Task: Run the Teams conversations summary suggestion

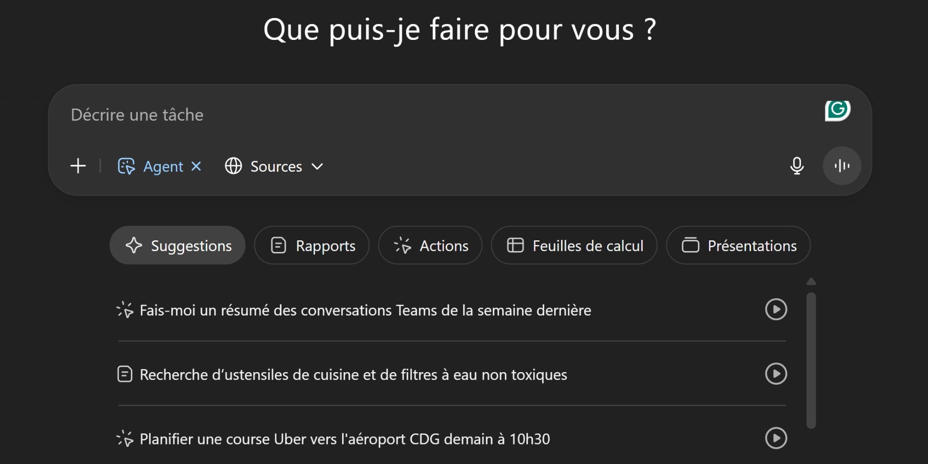Action: (776, 309)
